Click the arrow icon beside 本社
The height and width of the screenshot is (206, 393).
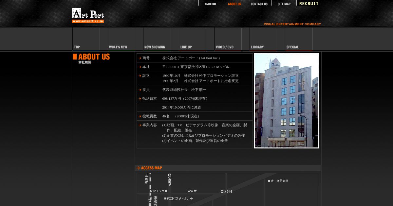point(140,67)
